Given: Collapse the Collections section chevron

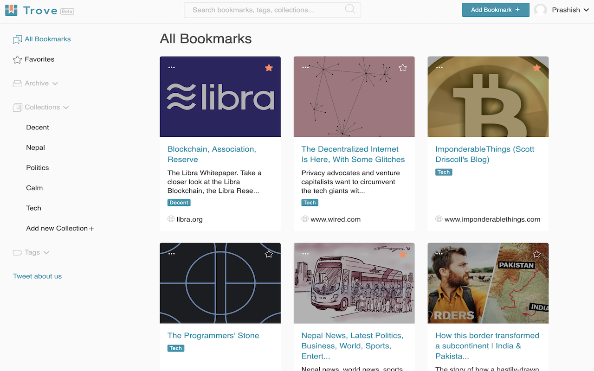Looking at the screenshot, I should coord(66,108).
